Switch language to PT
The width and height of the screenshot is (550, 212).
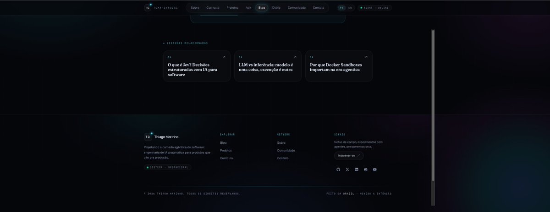coord(341,8)
